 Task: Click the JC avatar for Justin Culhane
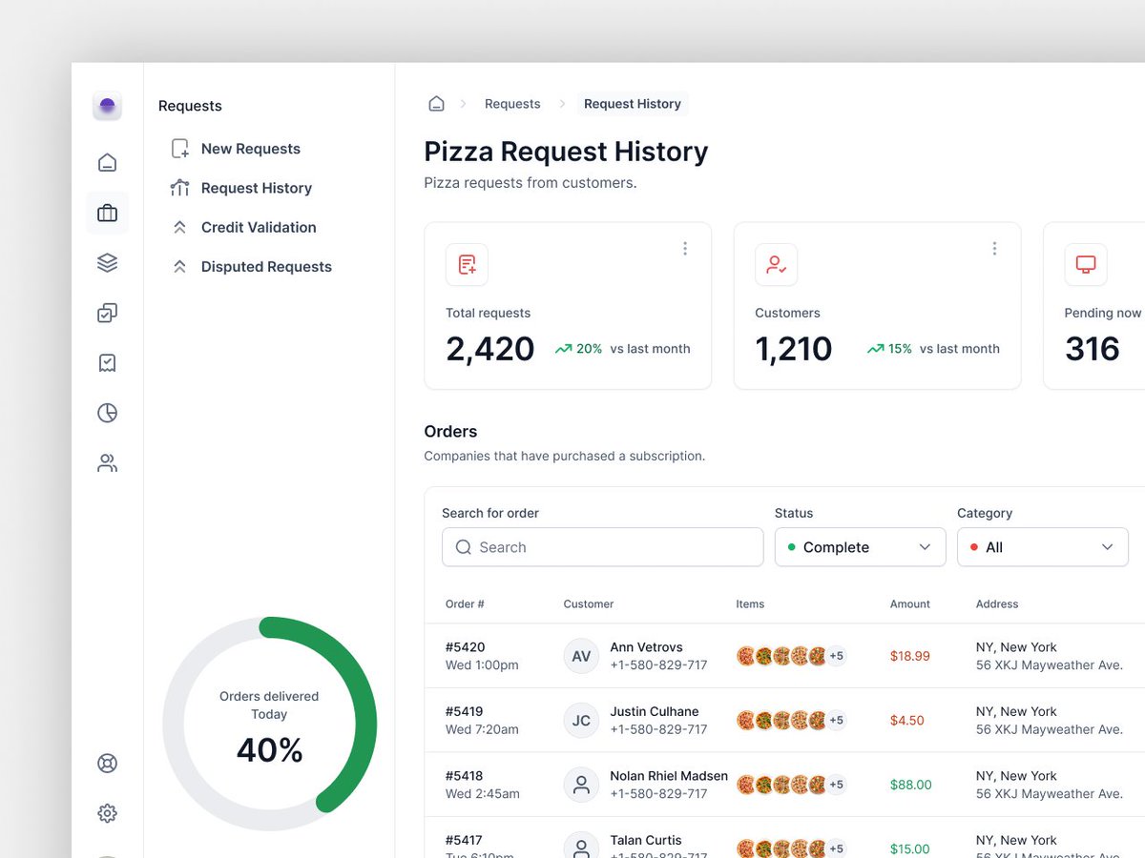point(581,721)
